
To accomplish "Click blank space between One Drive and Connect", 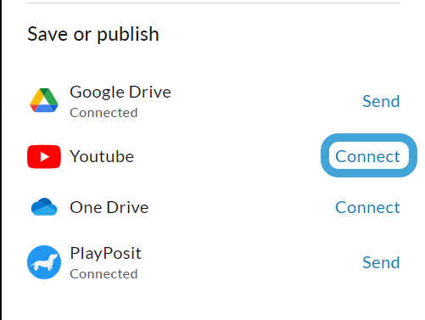I will [x=242, y=207].
